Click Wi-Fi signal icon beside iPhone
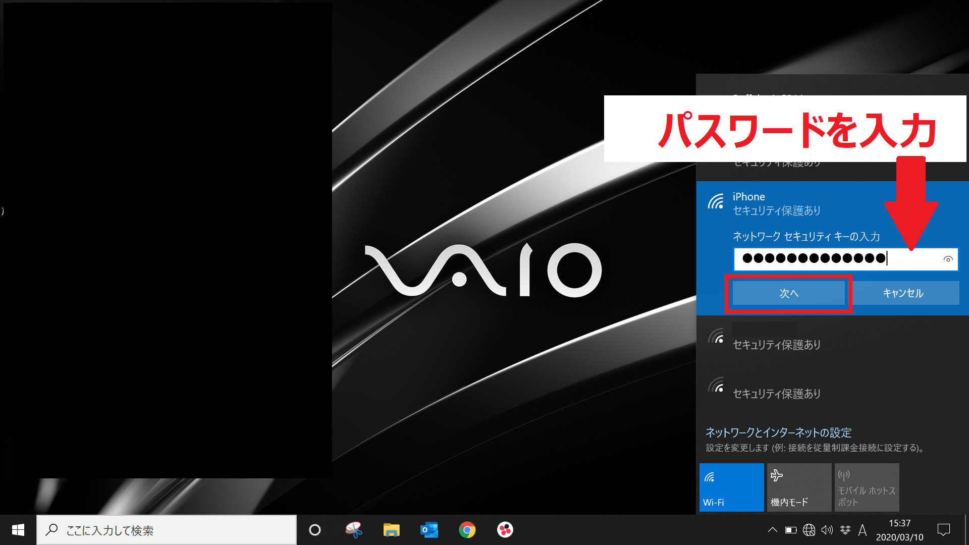This screenshot has width=969, height=545. 715,201
